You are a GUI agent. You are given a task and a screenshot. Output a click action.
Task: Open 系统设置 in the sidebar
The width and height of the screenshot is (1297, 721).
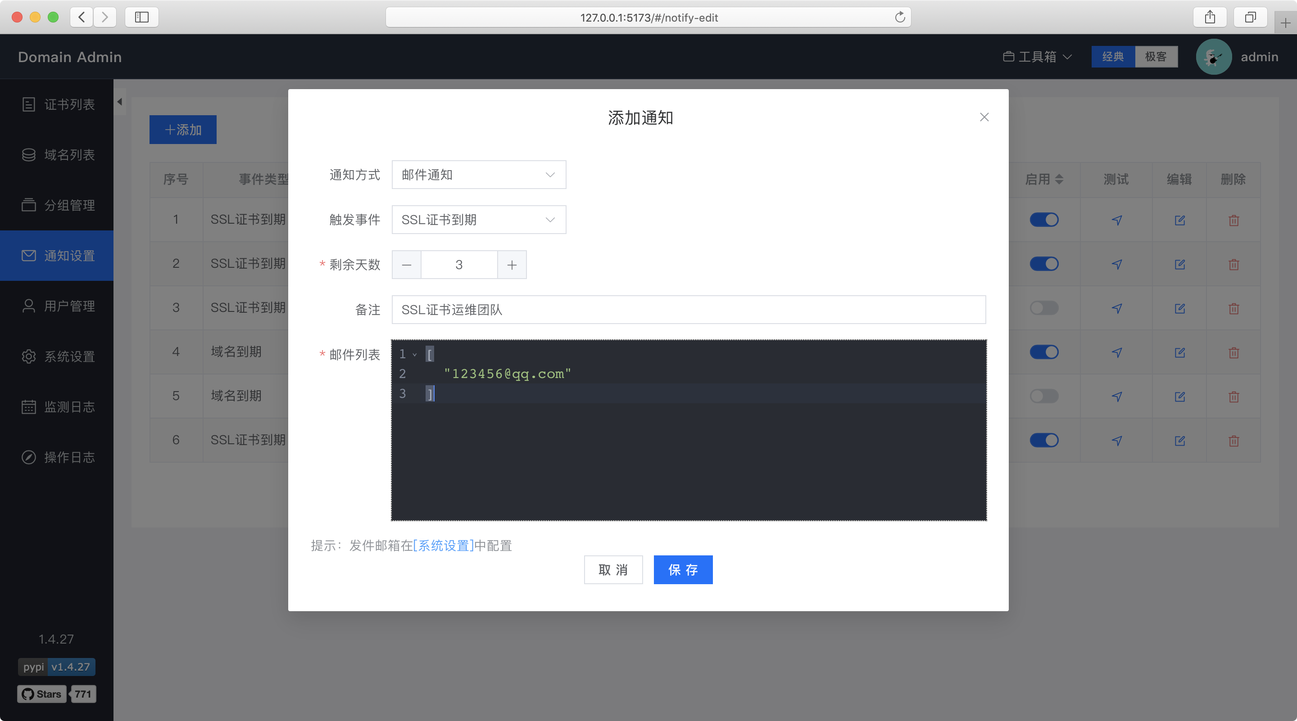tap(58, 357)
